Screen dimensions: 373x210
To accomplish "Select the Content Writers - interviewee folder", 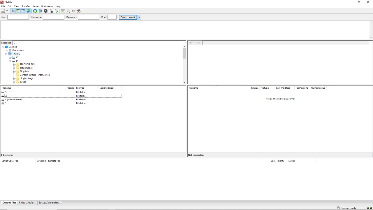I will pyautogui.click(x=35, y=75).
